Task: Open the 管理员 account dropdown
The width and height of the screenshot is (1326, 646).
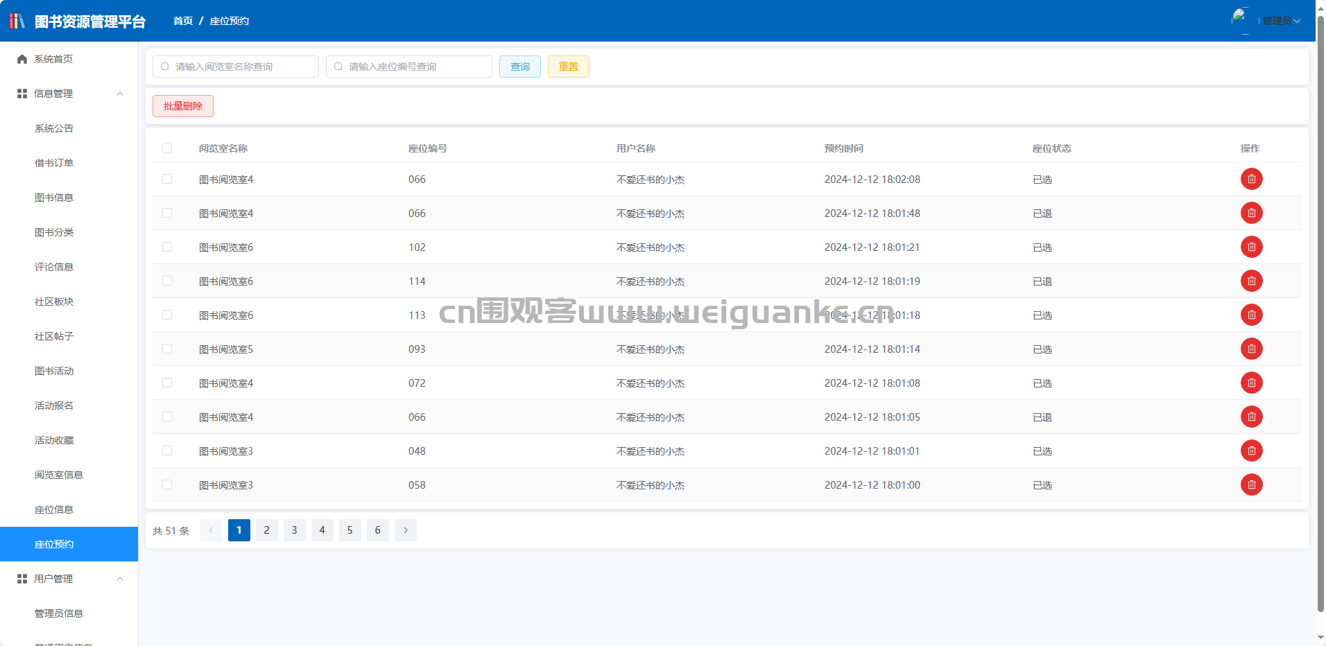Action: pyautogui.click(x=1281, y=21)
